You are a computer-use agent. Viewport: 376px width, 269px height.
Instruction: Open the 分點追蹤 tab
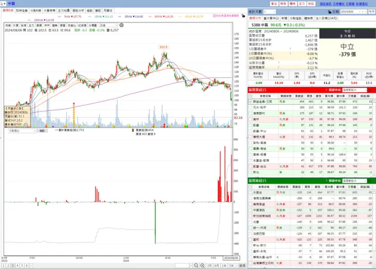tap(296, 18)
